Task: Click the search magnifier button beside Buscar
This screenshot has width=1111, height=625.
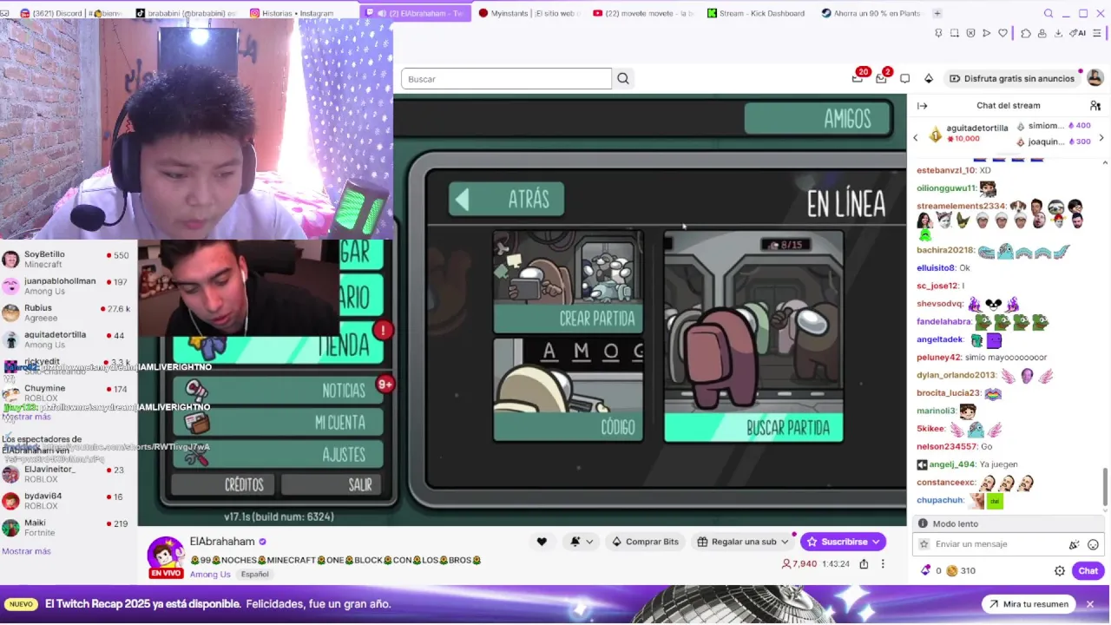Action: pos(623,79)
